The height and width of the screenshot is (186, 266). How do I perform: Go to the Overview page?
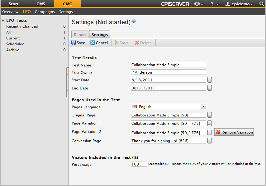[x=10, y=11]
